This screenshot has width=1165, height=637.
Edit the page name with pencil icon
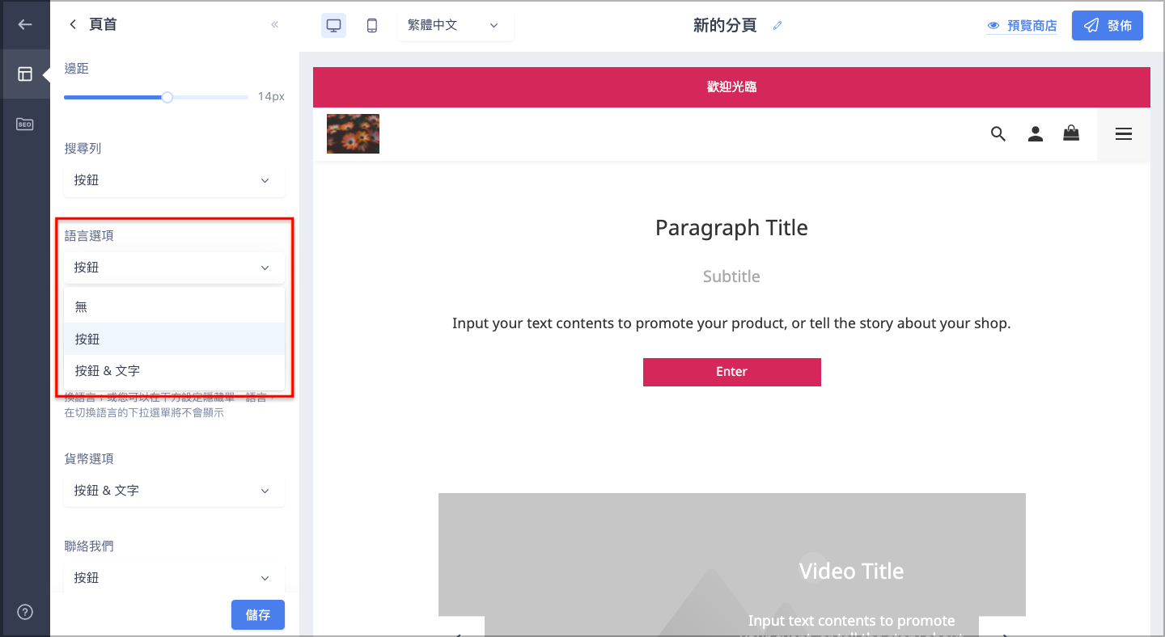(x=777, y=25)
